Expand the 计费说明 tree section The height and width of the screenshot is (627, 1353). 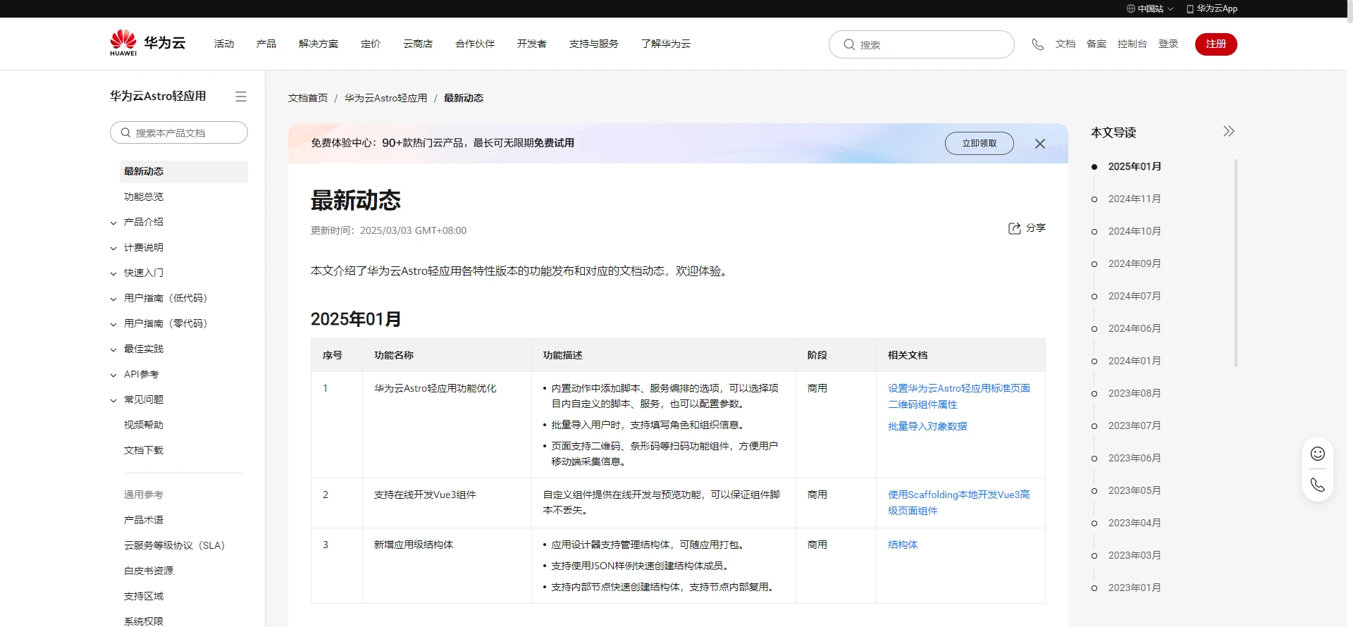pyautogui.click(x=113, y=248)
